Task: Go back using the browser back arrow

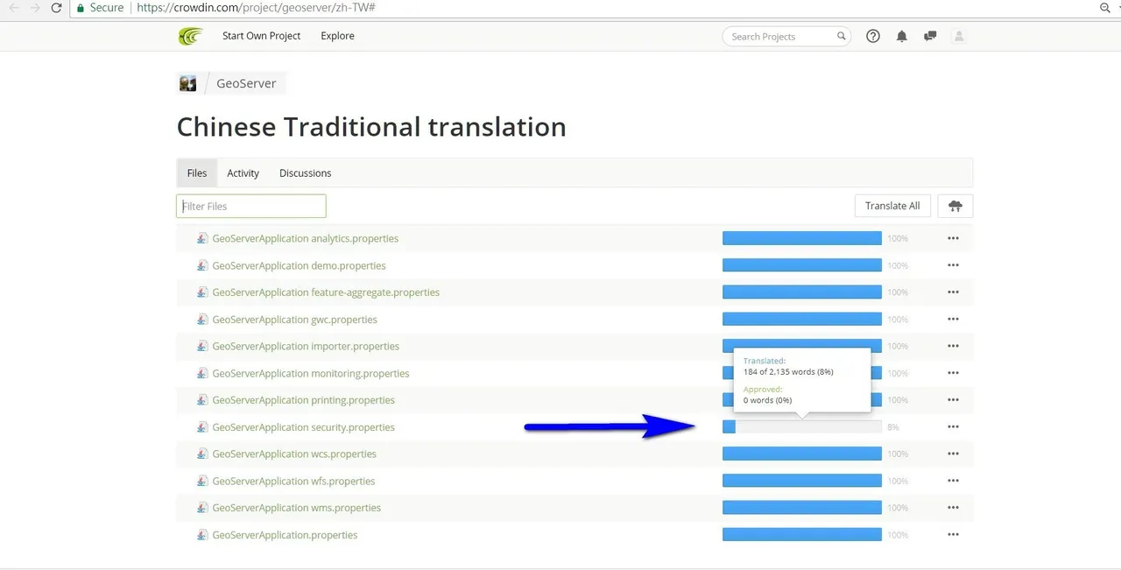Action: (x=13, y=7)
